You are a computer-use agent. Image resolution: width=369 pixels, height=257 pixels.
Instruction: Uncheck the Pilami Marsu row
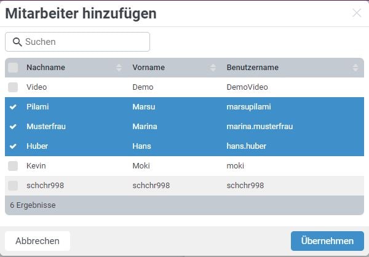coord(13,107)
